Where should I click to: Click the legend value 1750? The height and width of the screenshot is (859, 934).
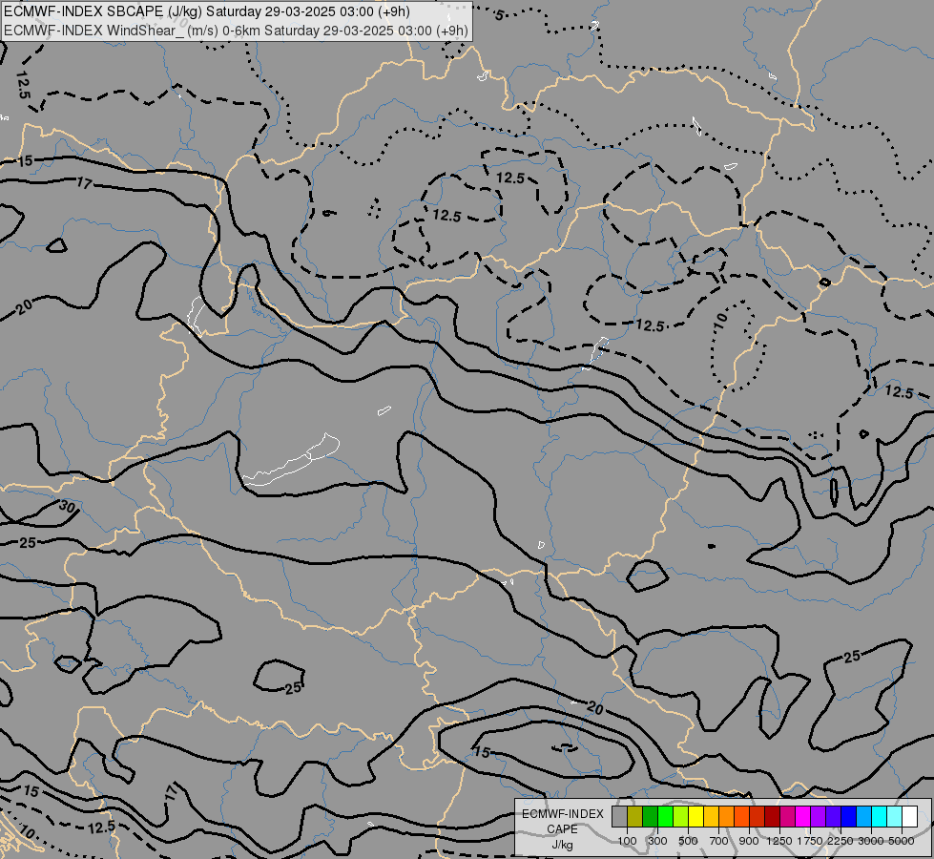[x=810, y=841]
